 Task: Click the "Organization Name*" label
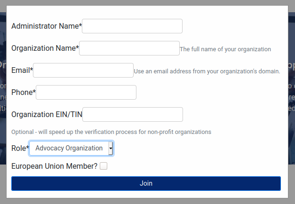coord(45,48)
